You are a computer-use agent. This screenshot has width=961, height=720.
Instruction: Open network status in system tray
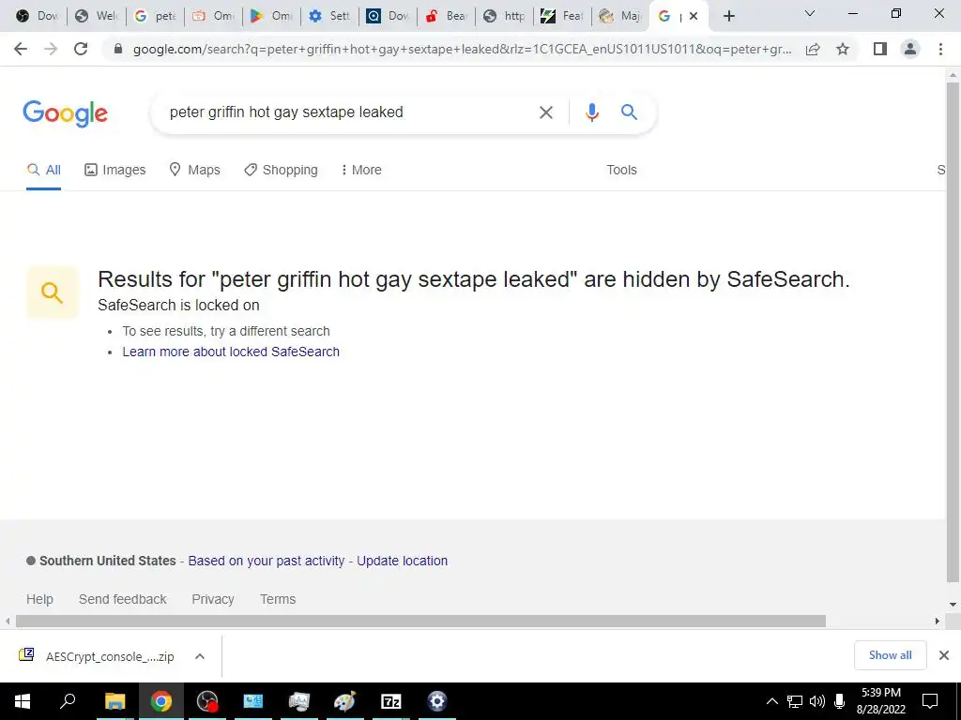pyautogui.click(x=795, y=701)
